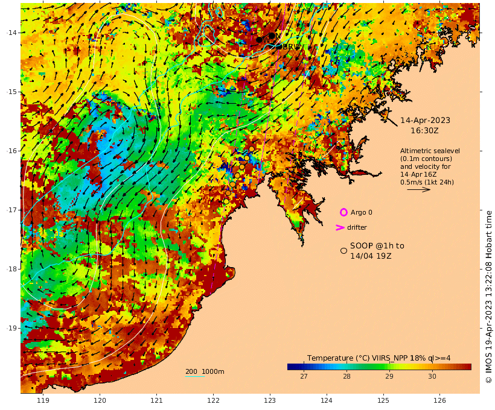The height and width of the screenshot is (410, 495).
Task: Click the 'Argo 0' legend label
Action: [361, 213]
